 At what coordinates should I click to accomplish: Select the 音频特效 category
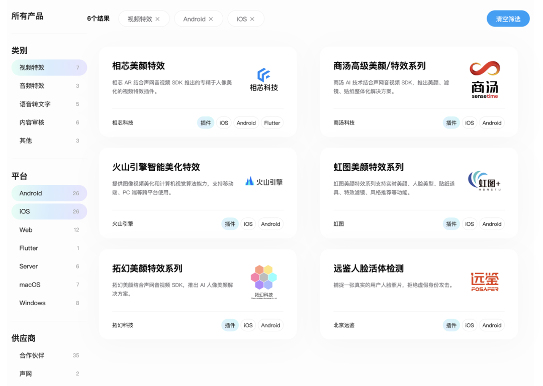pyautogui.click(x=49, y=86)
